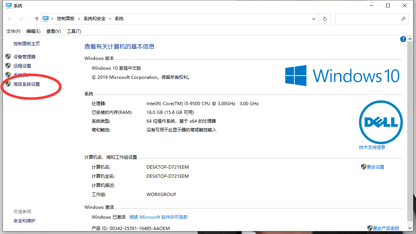Maximize the 系统 window

(x=388, y=5)
